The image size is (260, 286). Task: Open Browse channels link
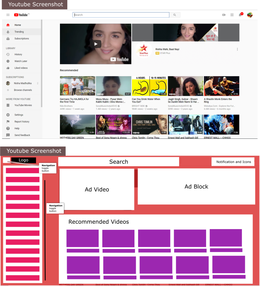[22, 90]
